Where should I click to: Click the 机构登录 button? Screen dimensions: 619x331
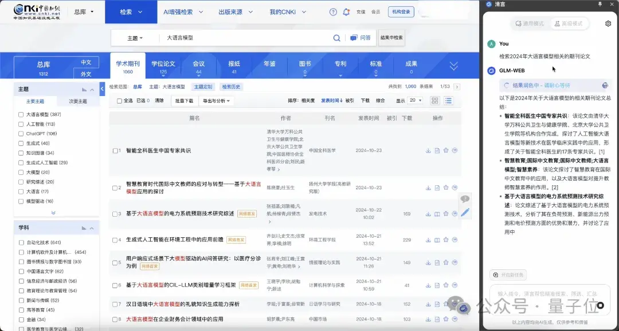pos(400,12)
